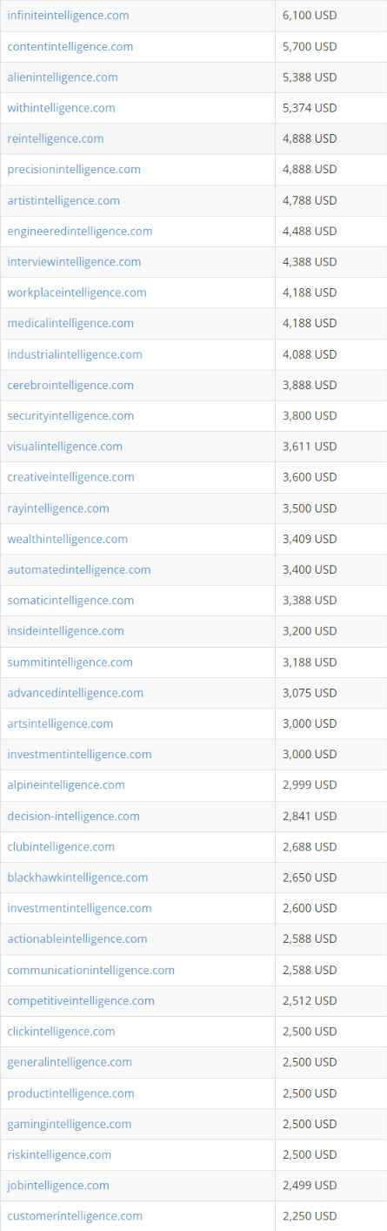387x1231 pixels.
Task: Open alienintelligence.com listing
Action: [x=63, y=77]
